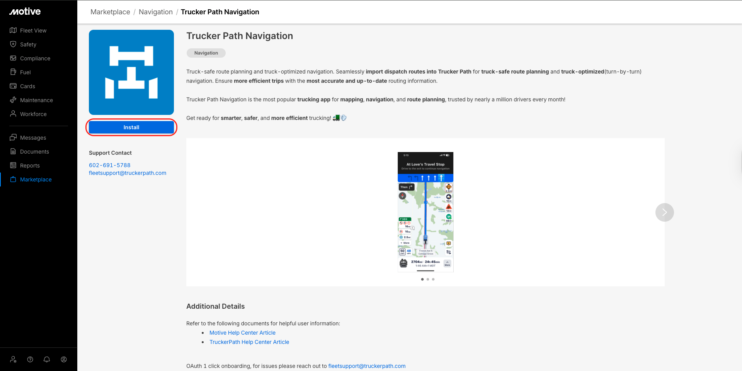The image size is (742, 371).
Task: Go to Safety section
Action: pyautogui.click(x=28, y=44)
